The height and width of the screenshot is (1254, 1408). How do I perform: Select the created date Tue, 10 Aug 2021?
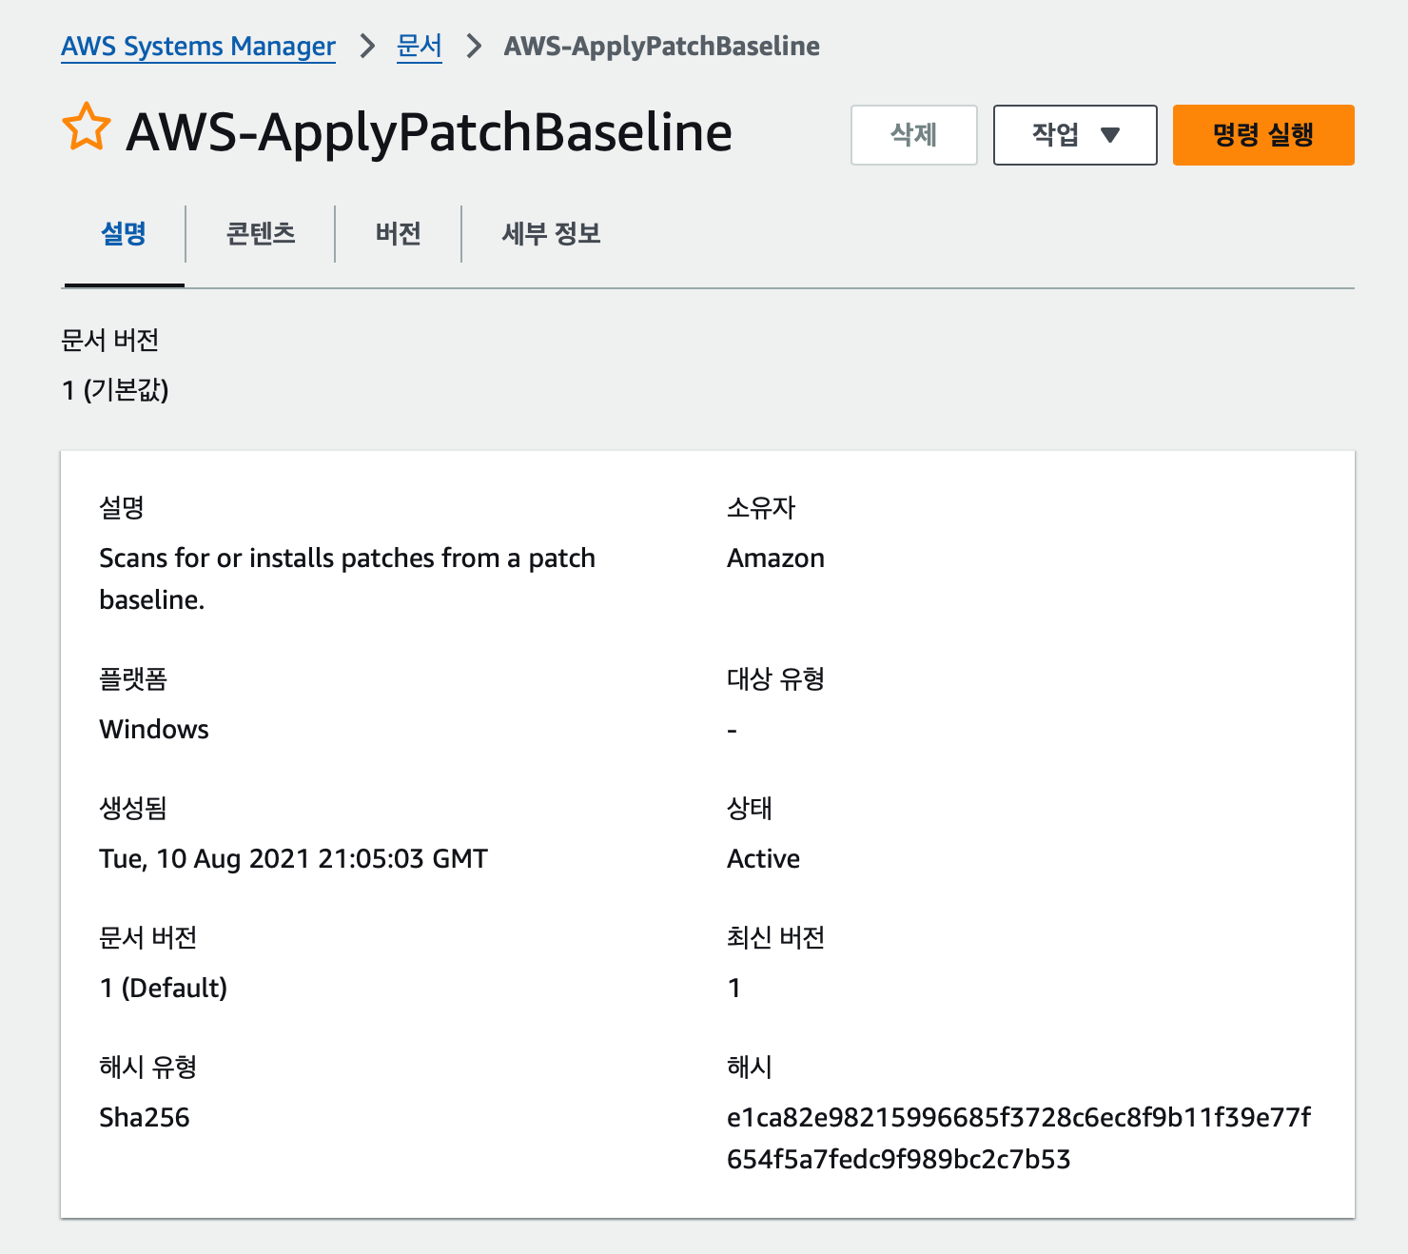293,859
